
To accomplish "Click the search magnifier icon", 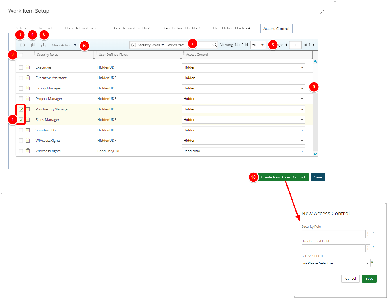I will point(215,45).
